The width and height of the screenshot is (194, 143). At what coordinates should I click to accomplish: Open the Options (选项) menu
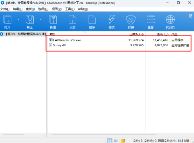pos(43,9)
